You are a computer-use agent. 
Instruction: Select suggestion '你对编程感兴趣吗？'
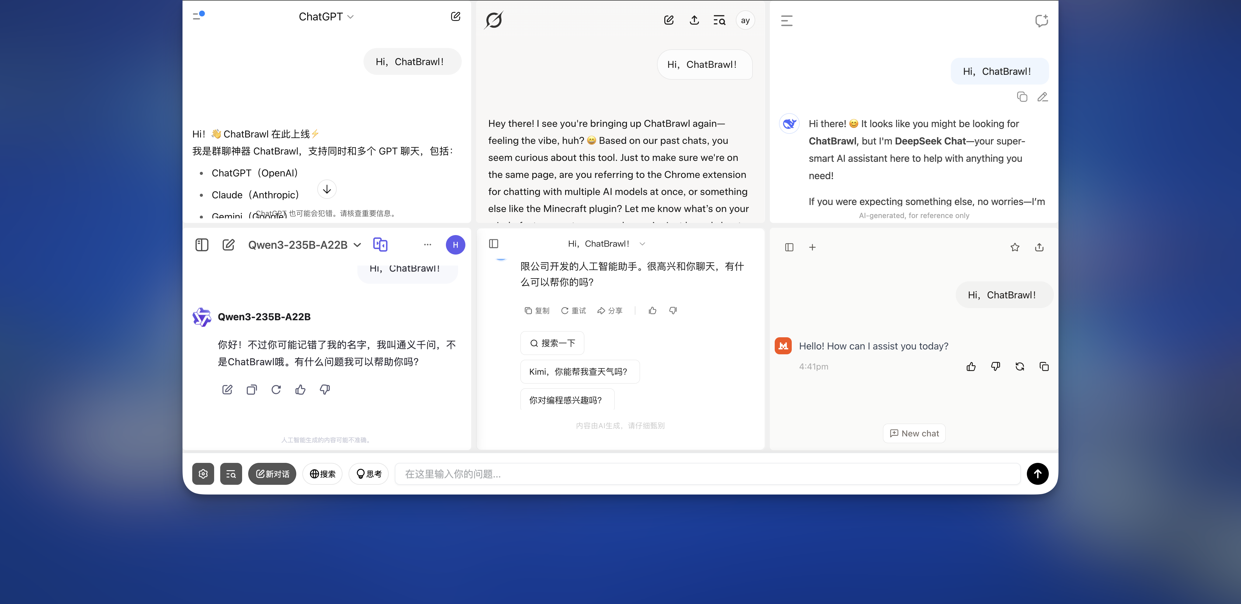pos(567,400)
